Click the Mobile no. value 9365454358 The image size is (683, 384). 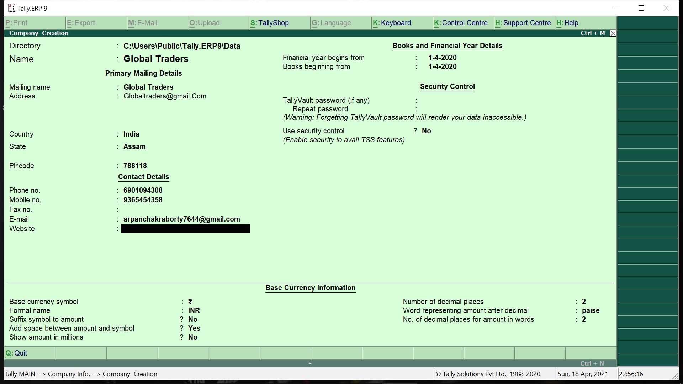click(143, 200)
